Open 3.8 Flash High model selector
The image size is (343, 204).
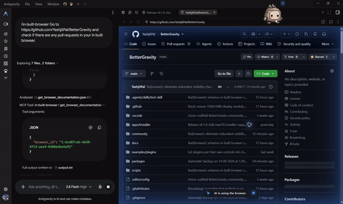pos(79,187)
